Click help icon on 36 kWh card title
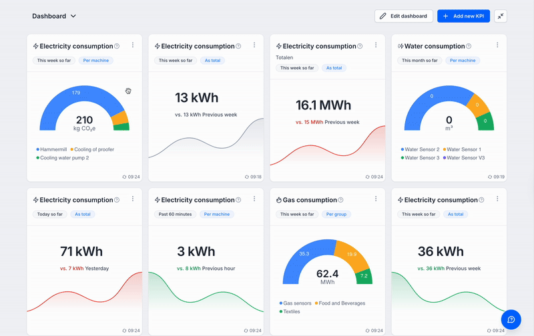The image size is (534, 336). (481, 200)
